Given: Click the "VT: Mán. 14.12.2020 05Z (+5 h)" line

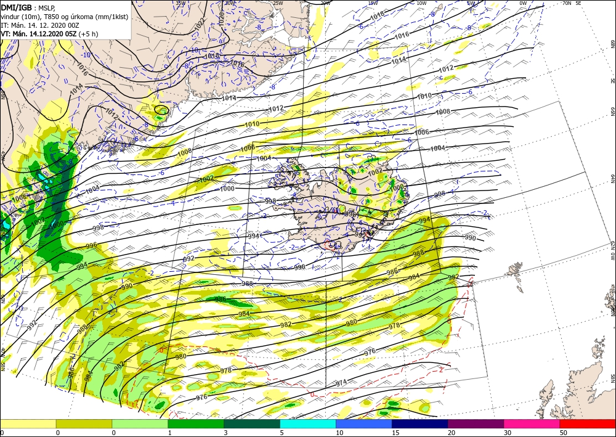Looking at the screenshot, I should tap(49, 34).
